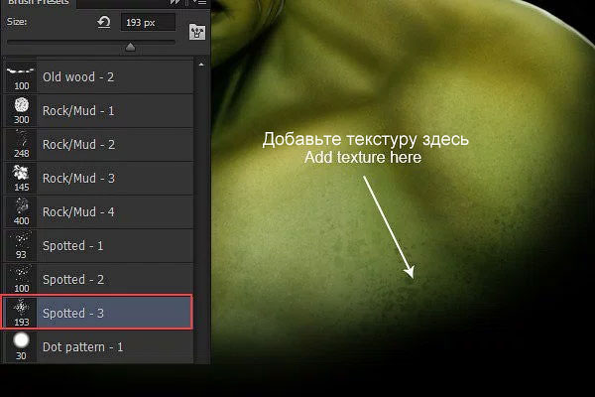The image size is (595, 397).
Task: Click the Rock/Mud - 4 thumbnail
Action: tap(21, 212)
